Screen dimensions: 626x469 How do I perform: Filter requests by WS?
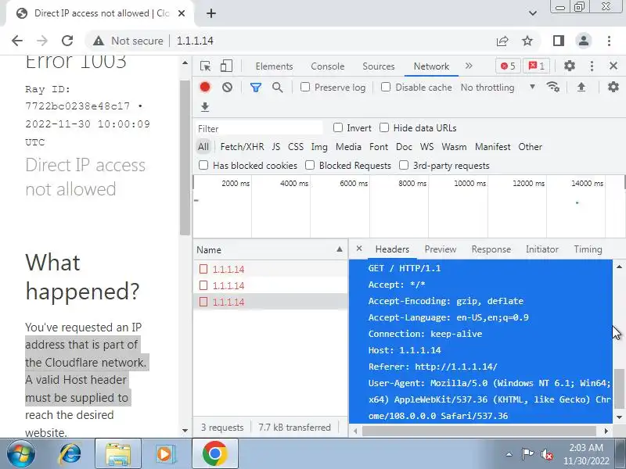tap(426, 147)
